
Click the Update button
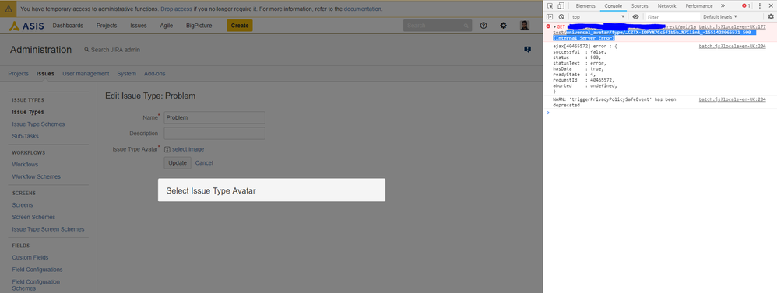coord(178,163)
